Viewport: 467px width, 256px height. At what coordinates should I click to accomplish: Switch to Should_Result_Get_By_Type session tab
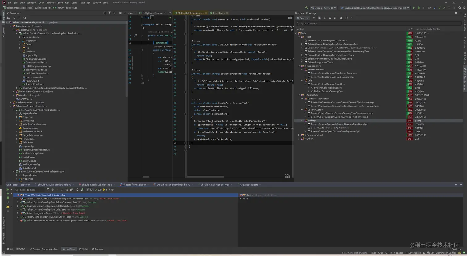(215, 185)
